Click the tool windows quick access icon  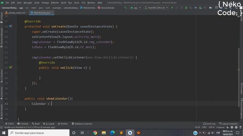[x=2, y=127]
